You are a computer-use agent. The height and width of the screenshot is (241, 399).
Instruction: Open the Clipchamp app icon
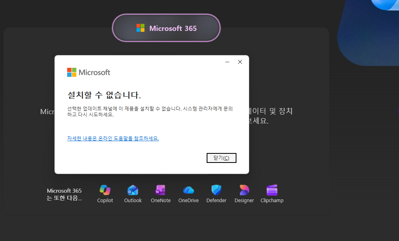(x=272, y=190)
